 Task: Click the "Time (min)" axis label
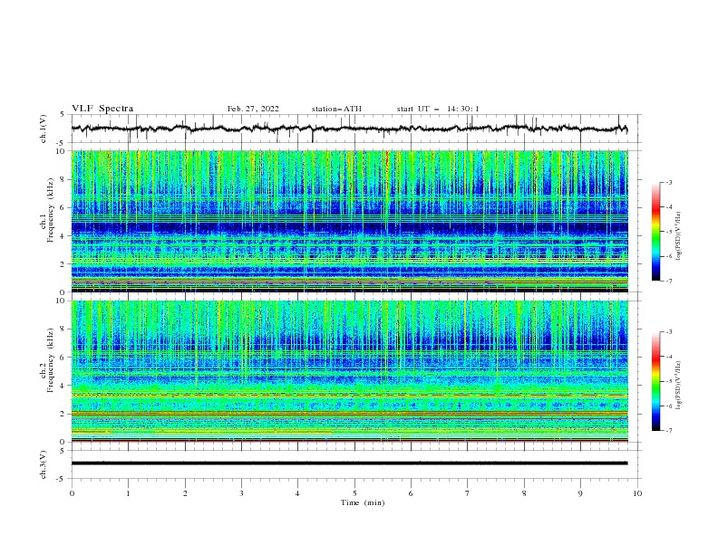363,502
